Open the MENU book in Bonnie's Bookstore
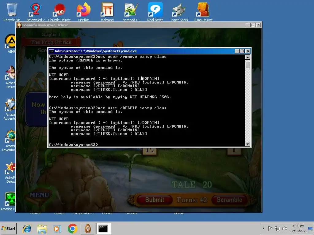 [x=39, y=195]
